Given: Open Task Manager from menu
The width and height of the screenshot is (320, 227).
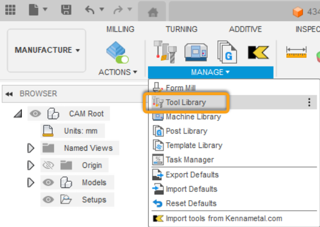Looking at the screenshot, I should 190,160.
